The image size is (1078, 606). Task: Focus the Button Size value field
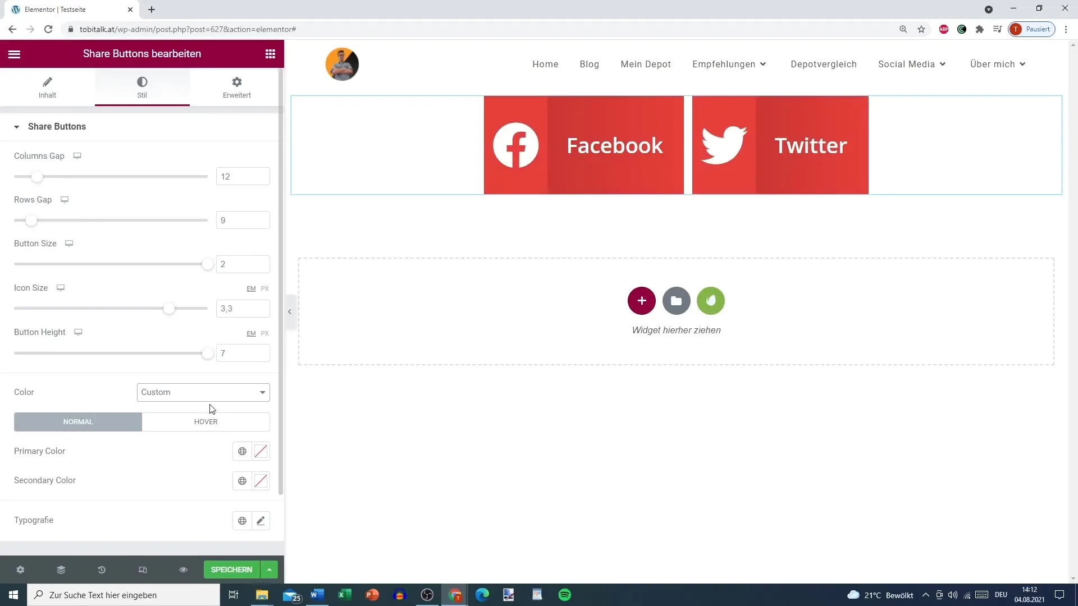pos(243,264)
